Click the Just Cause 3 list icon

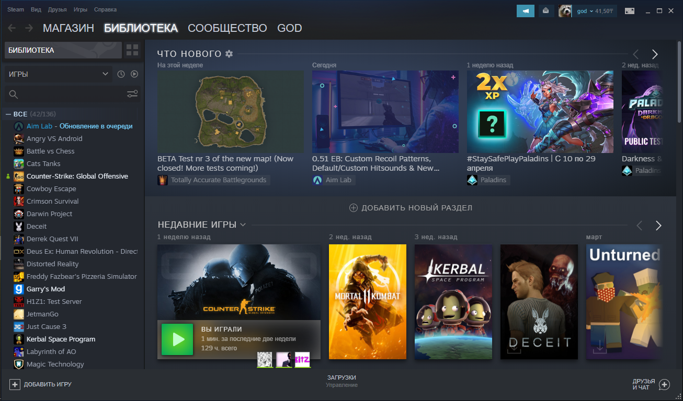tap(18, 327)
